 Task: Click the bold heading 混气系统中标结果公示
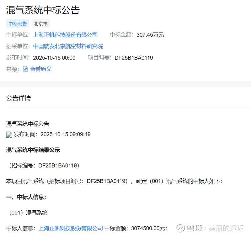coord(33,150)
